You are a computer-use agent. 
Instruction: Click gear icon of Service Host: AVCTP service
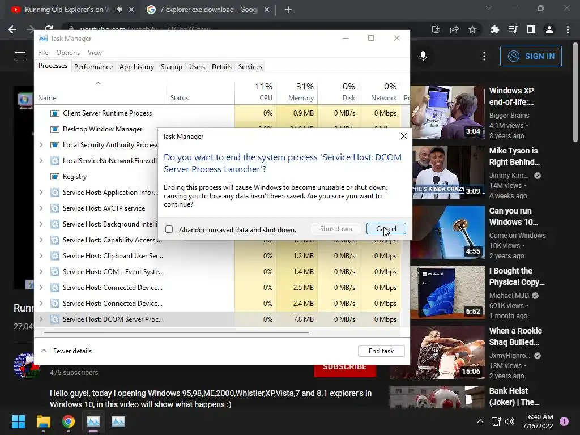55,208
